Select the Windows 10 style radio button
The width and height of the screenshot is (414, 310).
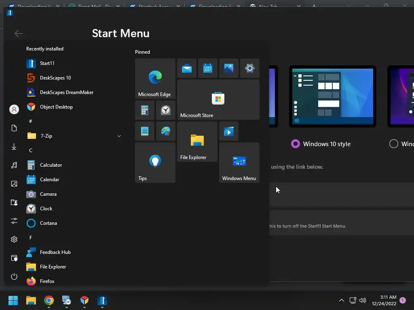296,144
